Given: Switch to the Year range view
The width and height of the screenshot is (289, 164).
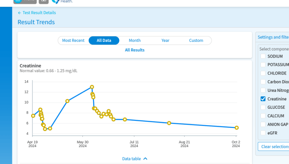Looking at the screenshot, I should coord(165,40).
